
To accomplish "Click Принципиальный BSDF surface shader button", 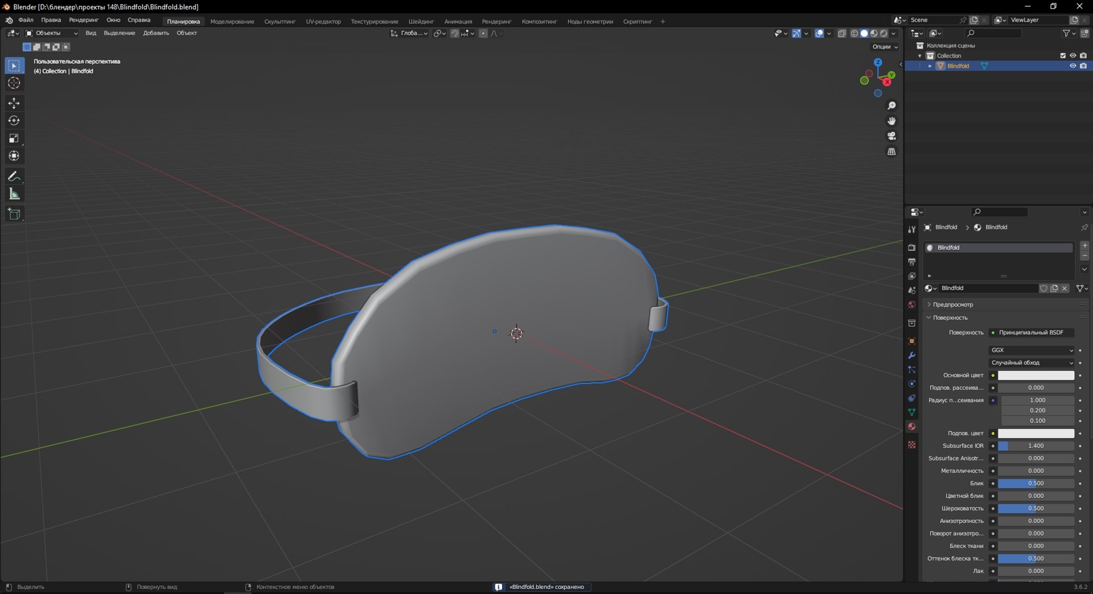I will click(1032, 332).
